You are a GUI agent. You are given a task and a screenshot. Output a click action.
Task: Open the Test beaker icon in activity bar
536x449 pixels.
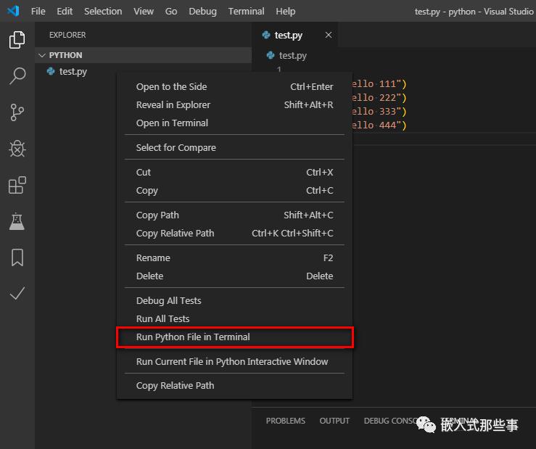click(x=17, y=221)
